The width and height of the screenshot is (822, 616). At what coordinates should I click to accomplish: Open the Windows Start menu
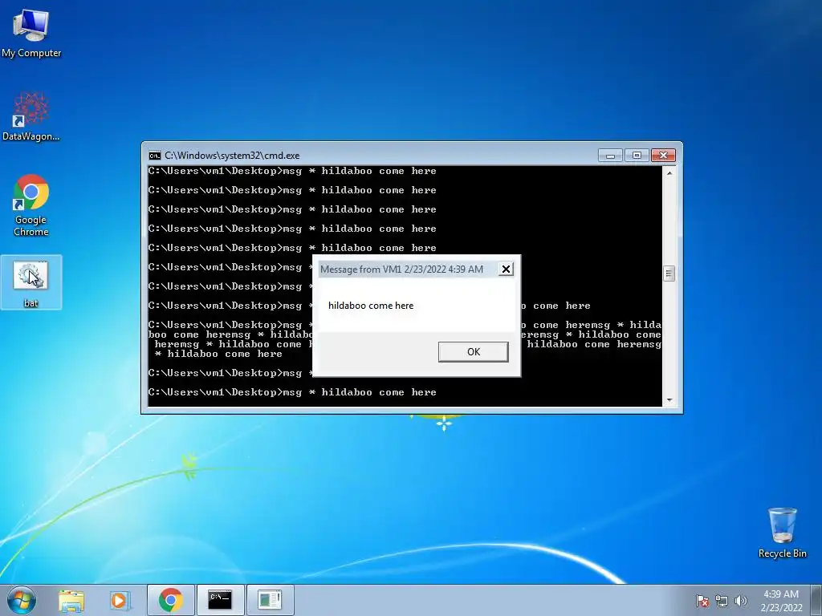coord(22,600)
